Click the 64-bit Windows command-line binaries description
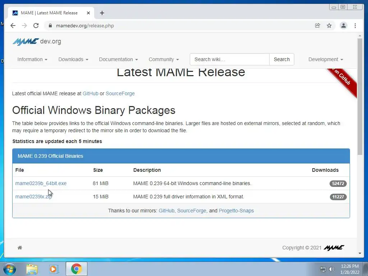This screenshot has height=276, width=368. pos(192,183)
